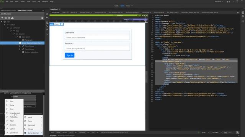The height and width of the screenshot is (137, 245).
Task: Click the bottom-right status bar preview icon
Action: (237, 132)
